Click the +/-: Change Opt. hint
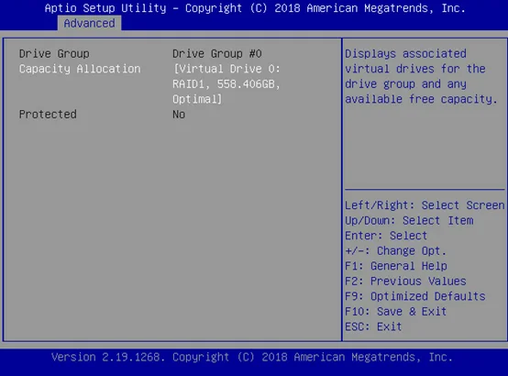This screenshot has width=508, height=376. 395,251
